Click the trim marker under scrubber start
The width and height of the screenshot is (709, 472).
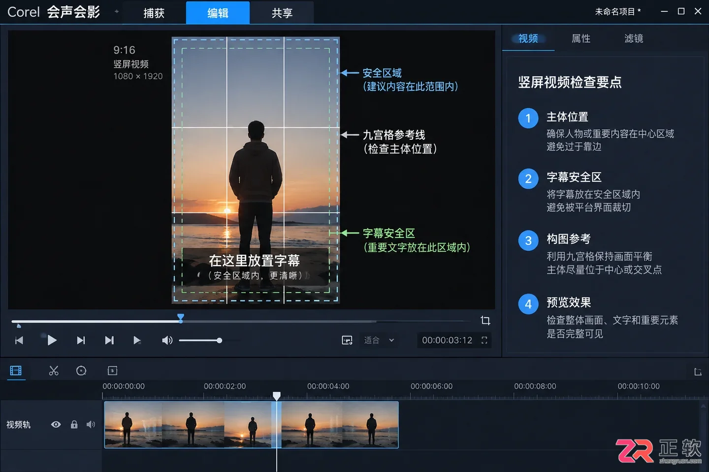(19, 325)
